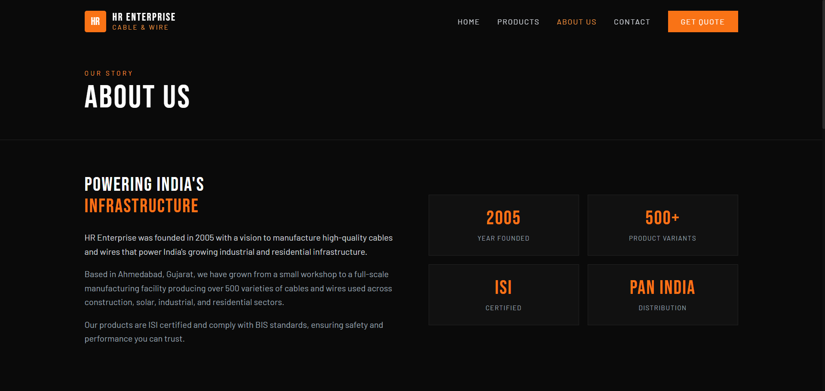Select the About Us nav link

[576, 22]
